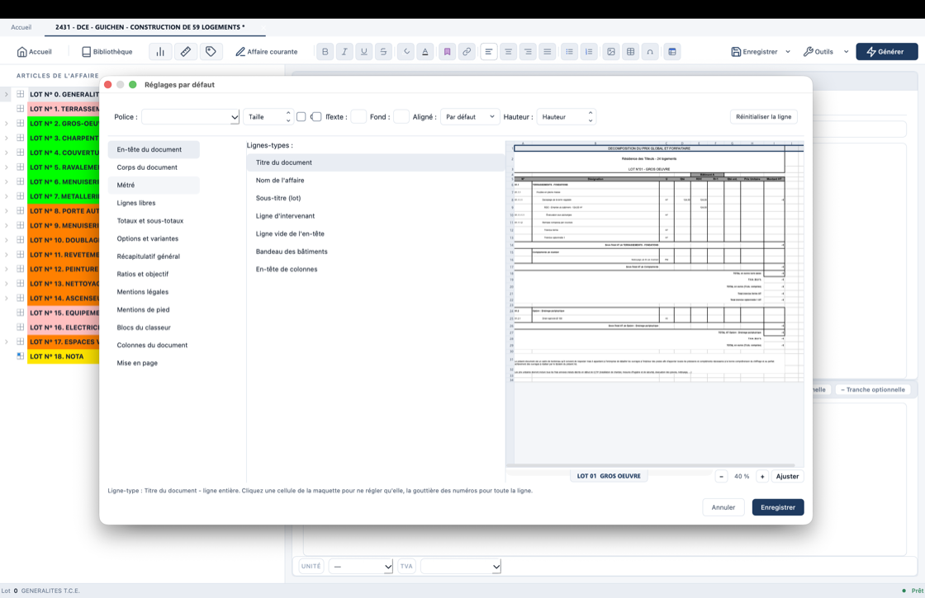
Task: Open the Mise en page section
Action: click(154, 363)
